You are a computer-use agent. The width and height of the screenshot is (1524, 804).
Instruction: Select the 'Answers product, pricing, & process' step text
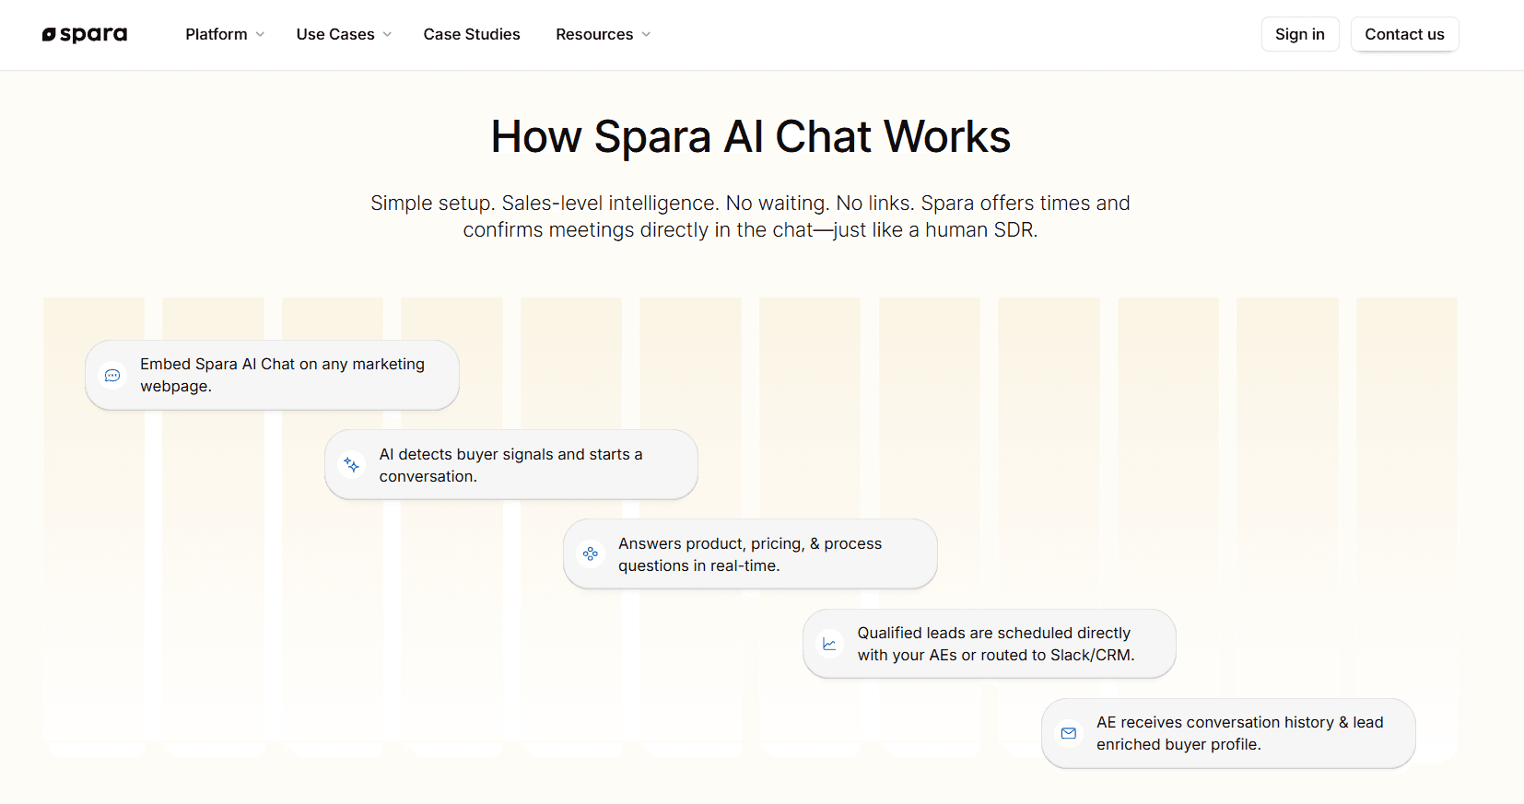(750, 554)
